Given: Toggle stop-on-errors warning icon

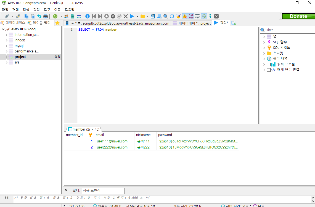Looking at the screenshot, I should [185, 16].
